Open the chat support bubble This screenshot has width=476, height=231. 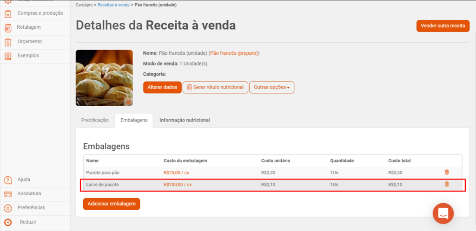(443, 213)
